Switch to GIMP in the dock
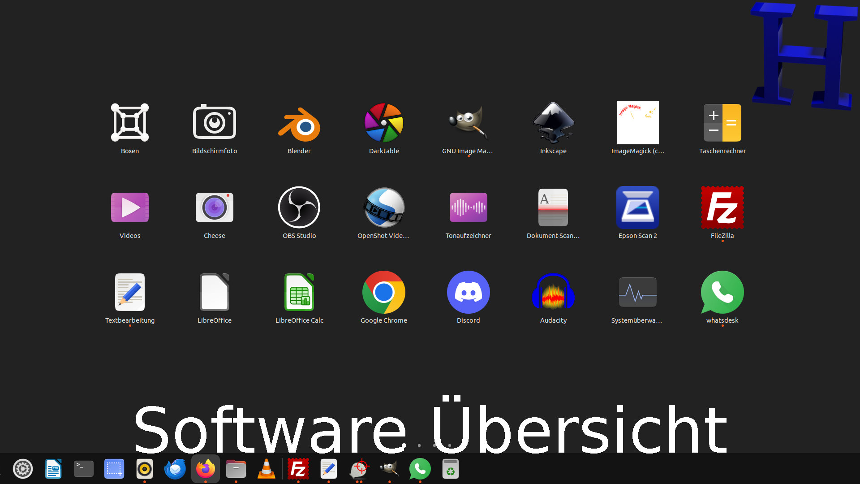The width and height of the screenshot is (860, 484). tap(390, 469)
